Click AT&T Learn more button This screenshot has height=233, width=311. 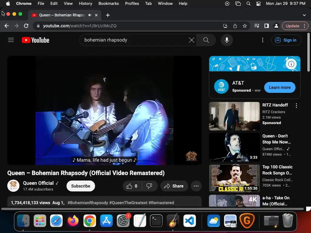tap(280, 87)
